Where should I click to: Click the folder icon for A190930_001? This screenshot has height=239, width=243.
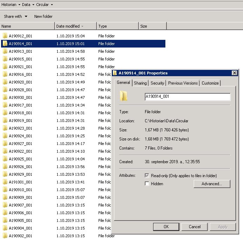5,97
